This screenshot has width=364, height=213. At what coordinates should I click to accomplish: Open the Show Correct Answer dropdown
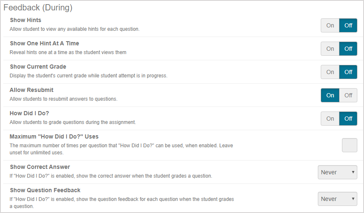click(x=337, y=172)
